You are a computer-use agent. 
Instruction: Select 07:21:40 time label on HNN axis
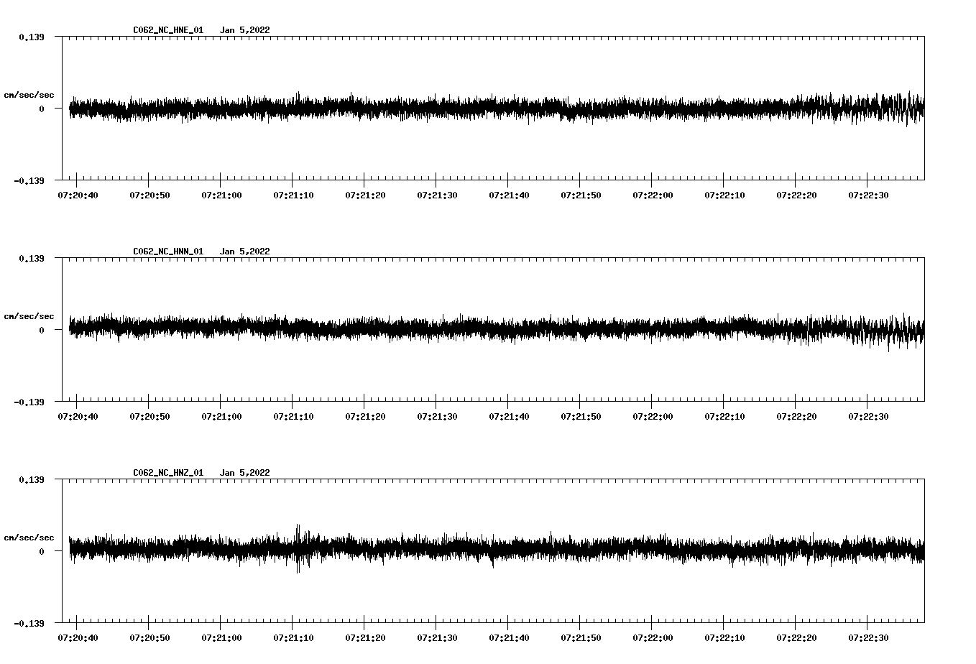tap(509, 416)
